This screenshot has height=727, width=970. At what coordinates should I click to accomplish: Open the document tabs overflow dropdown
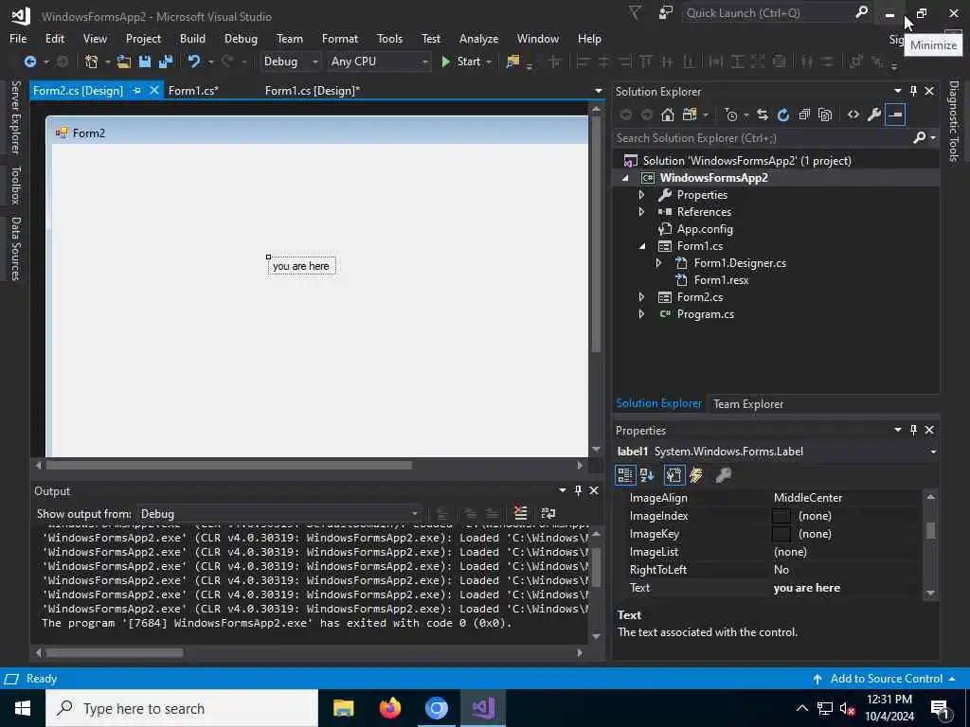(x=599, y=91)
